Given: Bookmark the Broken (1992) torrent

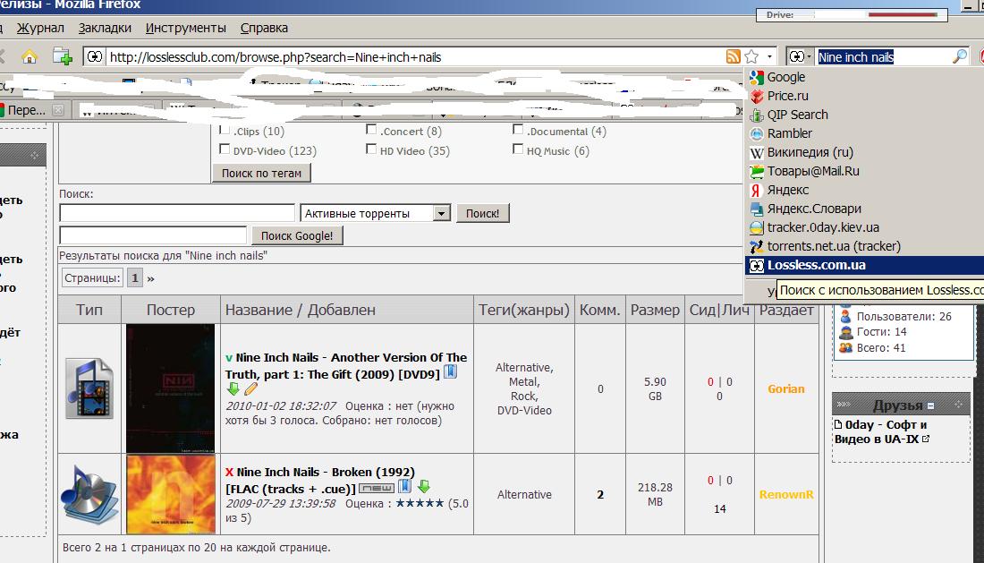Looking at the screenshot, I should 405,486.
